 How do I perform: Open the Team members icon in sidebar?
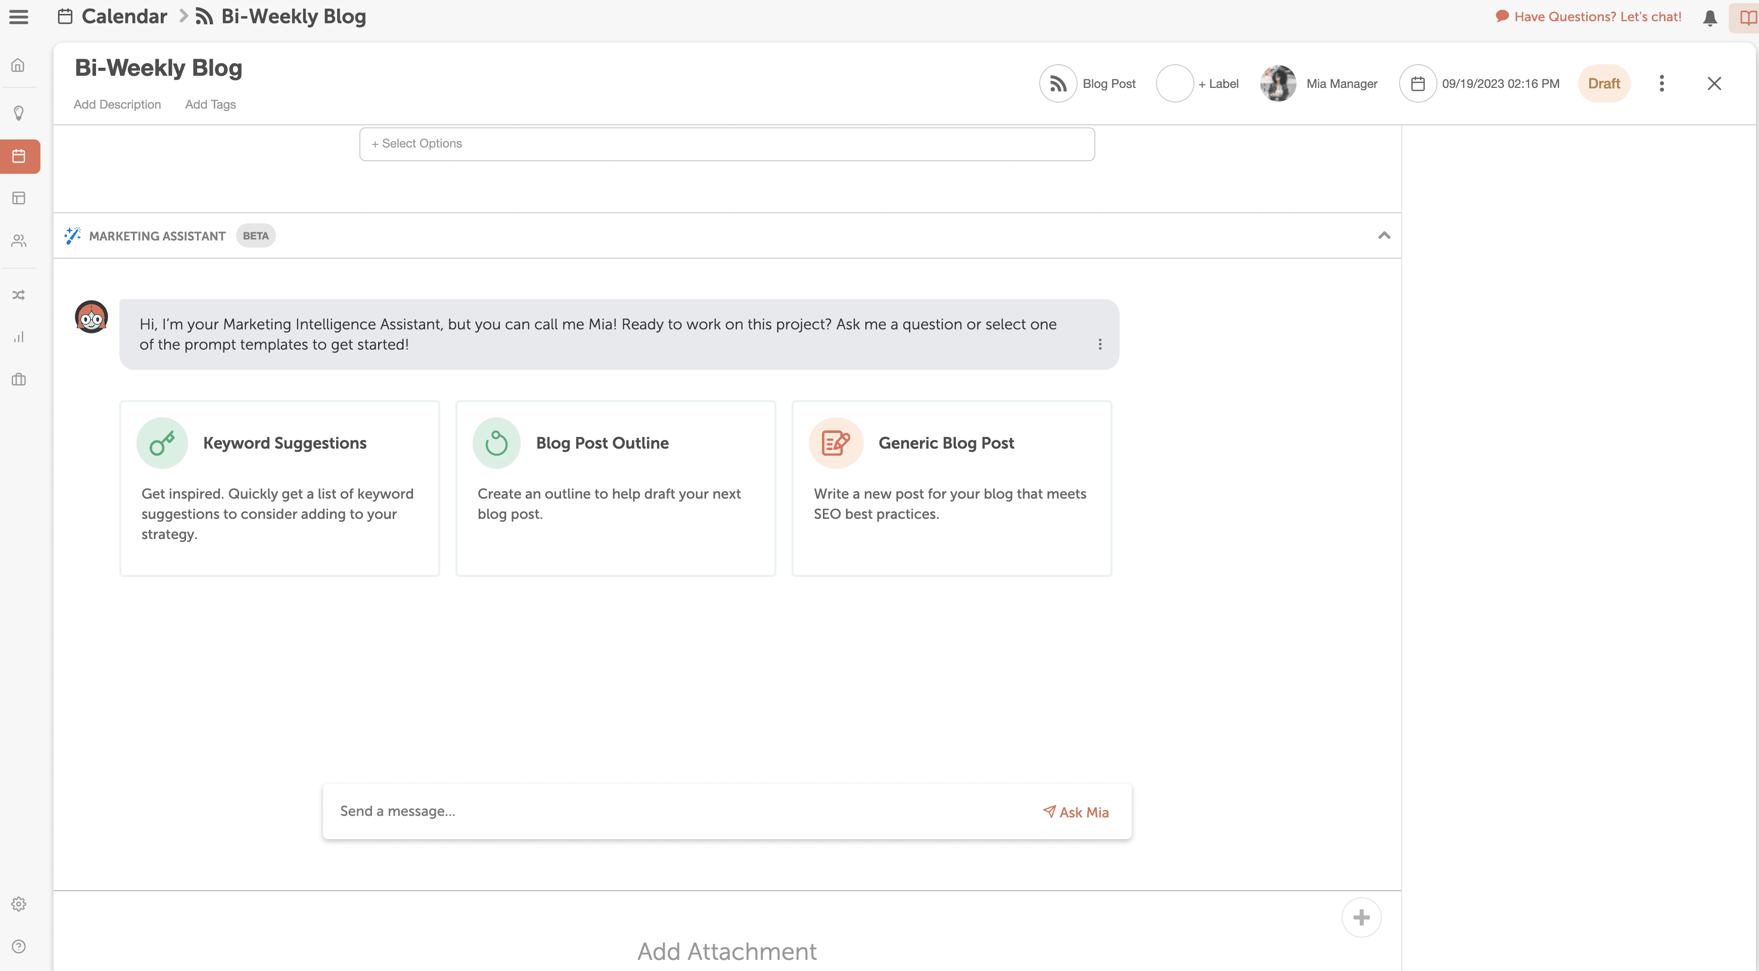point(18,239)
